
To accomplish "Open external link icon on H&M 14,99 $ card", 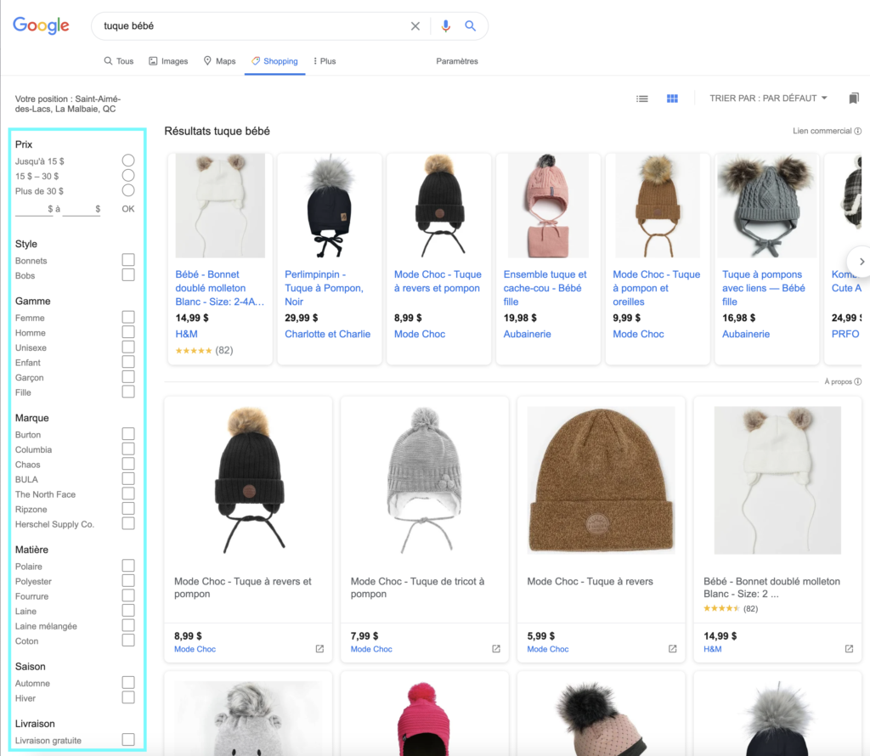I will [x=849, y=649].
